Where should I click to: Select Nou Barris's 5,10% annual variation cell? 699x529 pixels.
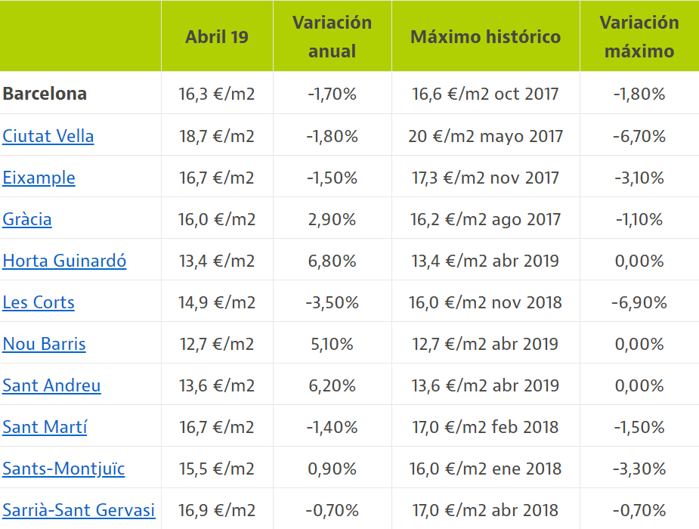pyautogui.click(x=332, y=344)
